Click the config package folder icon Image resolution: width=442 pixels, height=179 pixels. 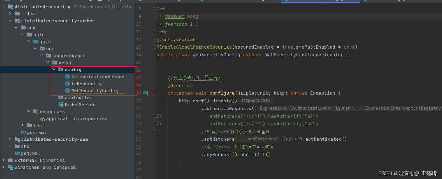(61, 70)
